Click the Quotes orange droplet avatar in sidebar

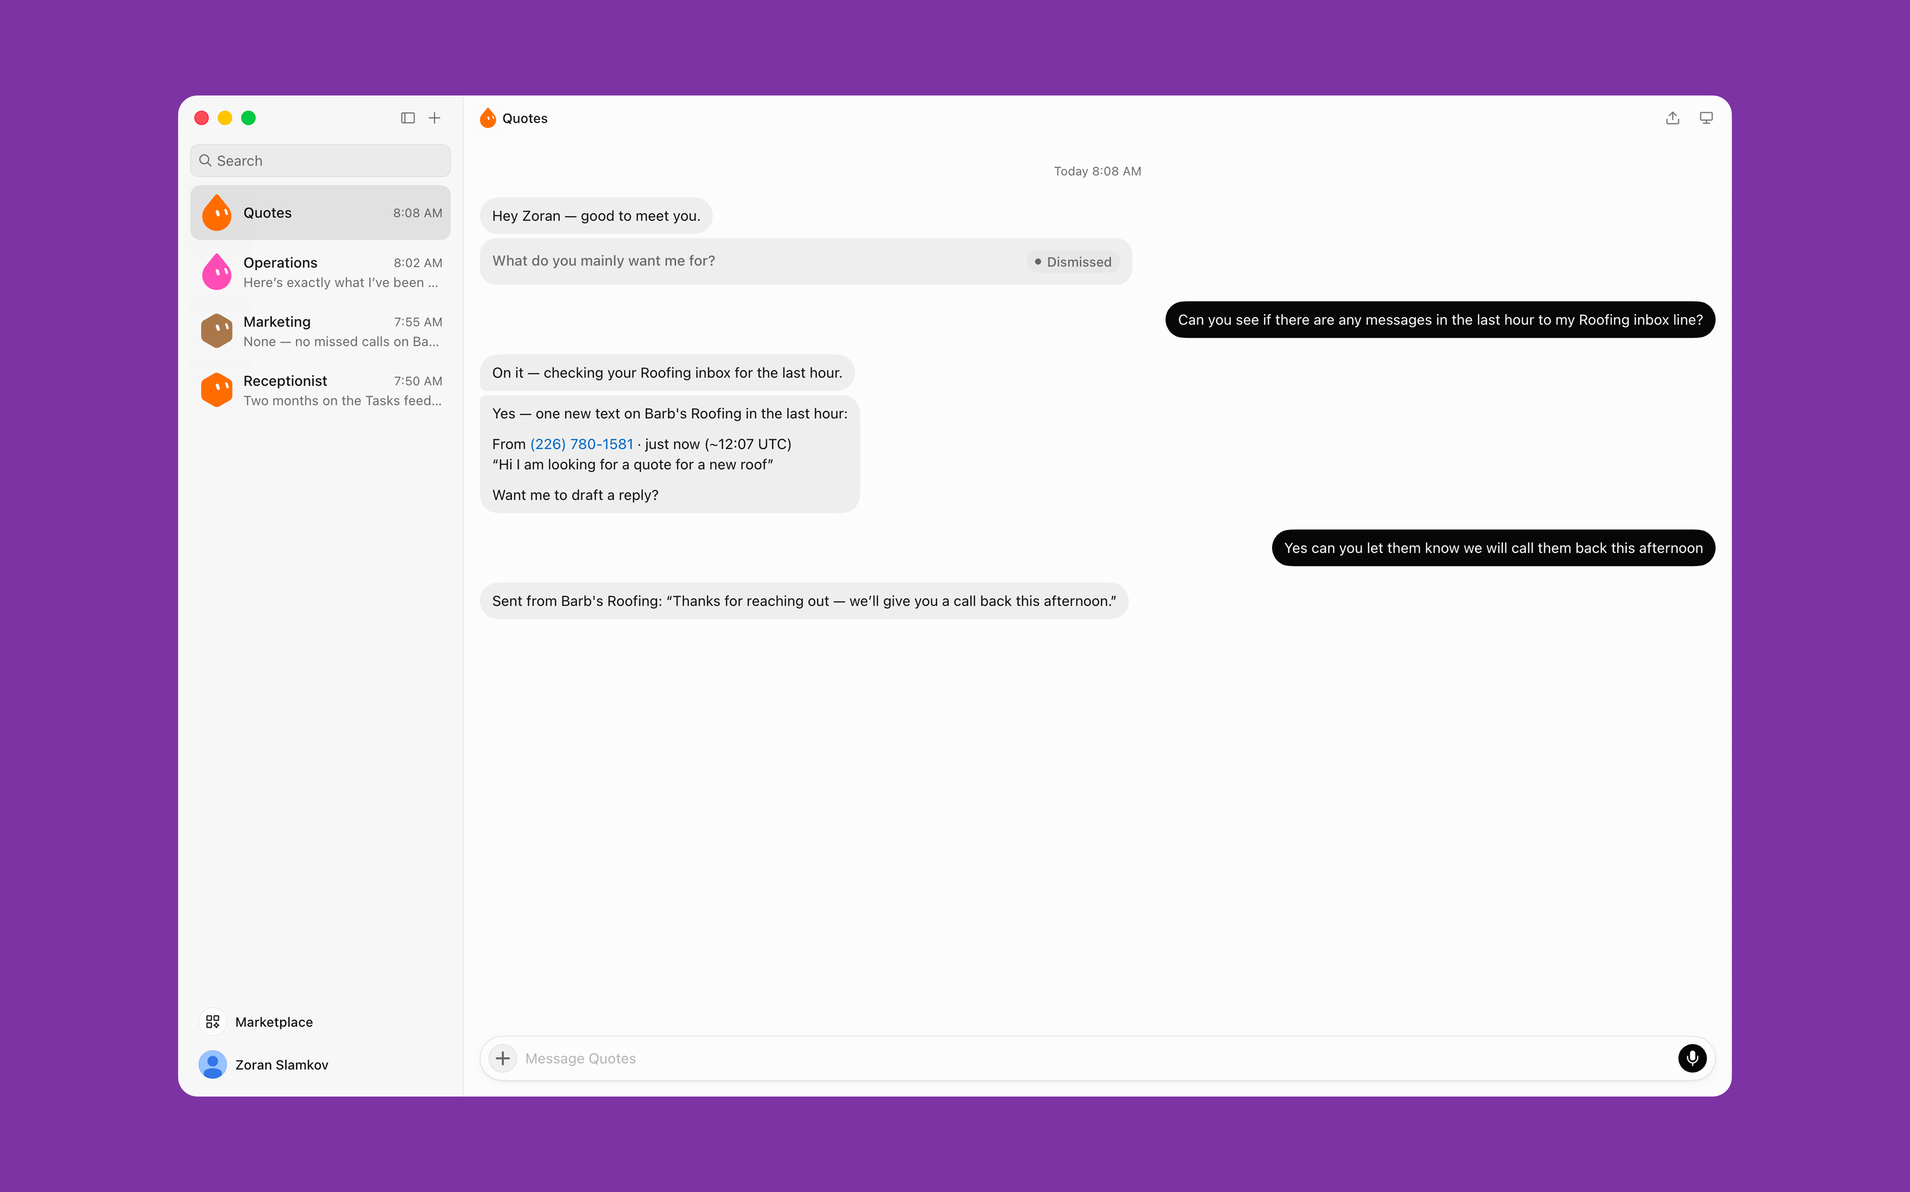[x=217, y=213]
